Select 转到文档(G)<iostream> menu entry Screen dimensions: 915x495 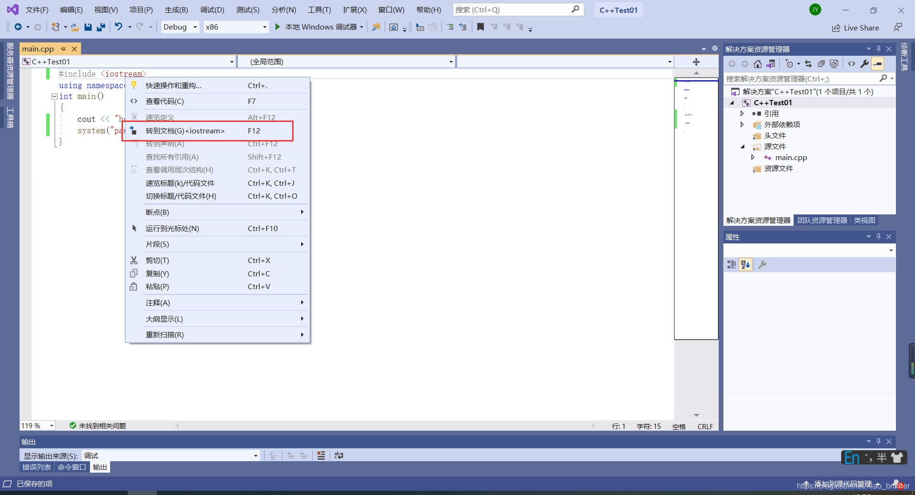(x=217, y=131)
